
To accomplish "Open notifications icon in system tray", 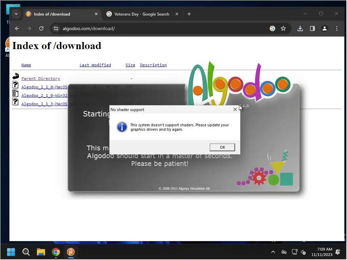I will click(338, 252).
